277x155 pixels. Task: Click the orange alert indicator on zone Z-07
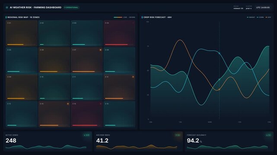click(100, 50)
